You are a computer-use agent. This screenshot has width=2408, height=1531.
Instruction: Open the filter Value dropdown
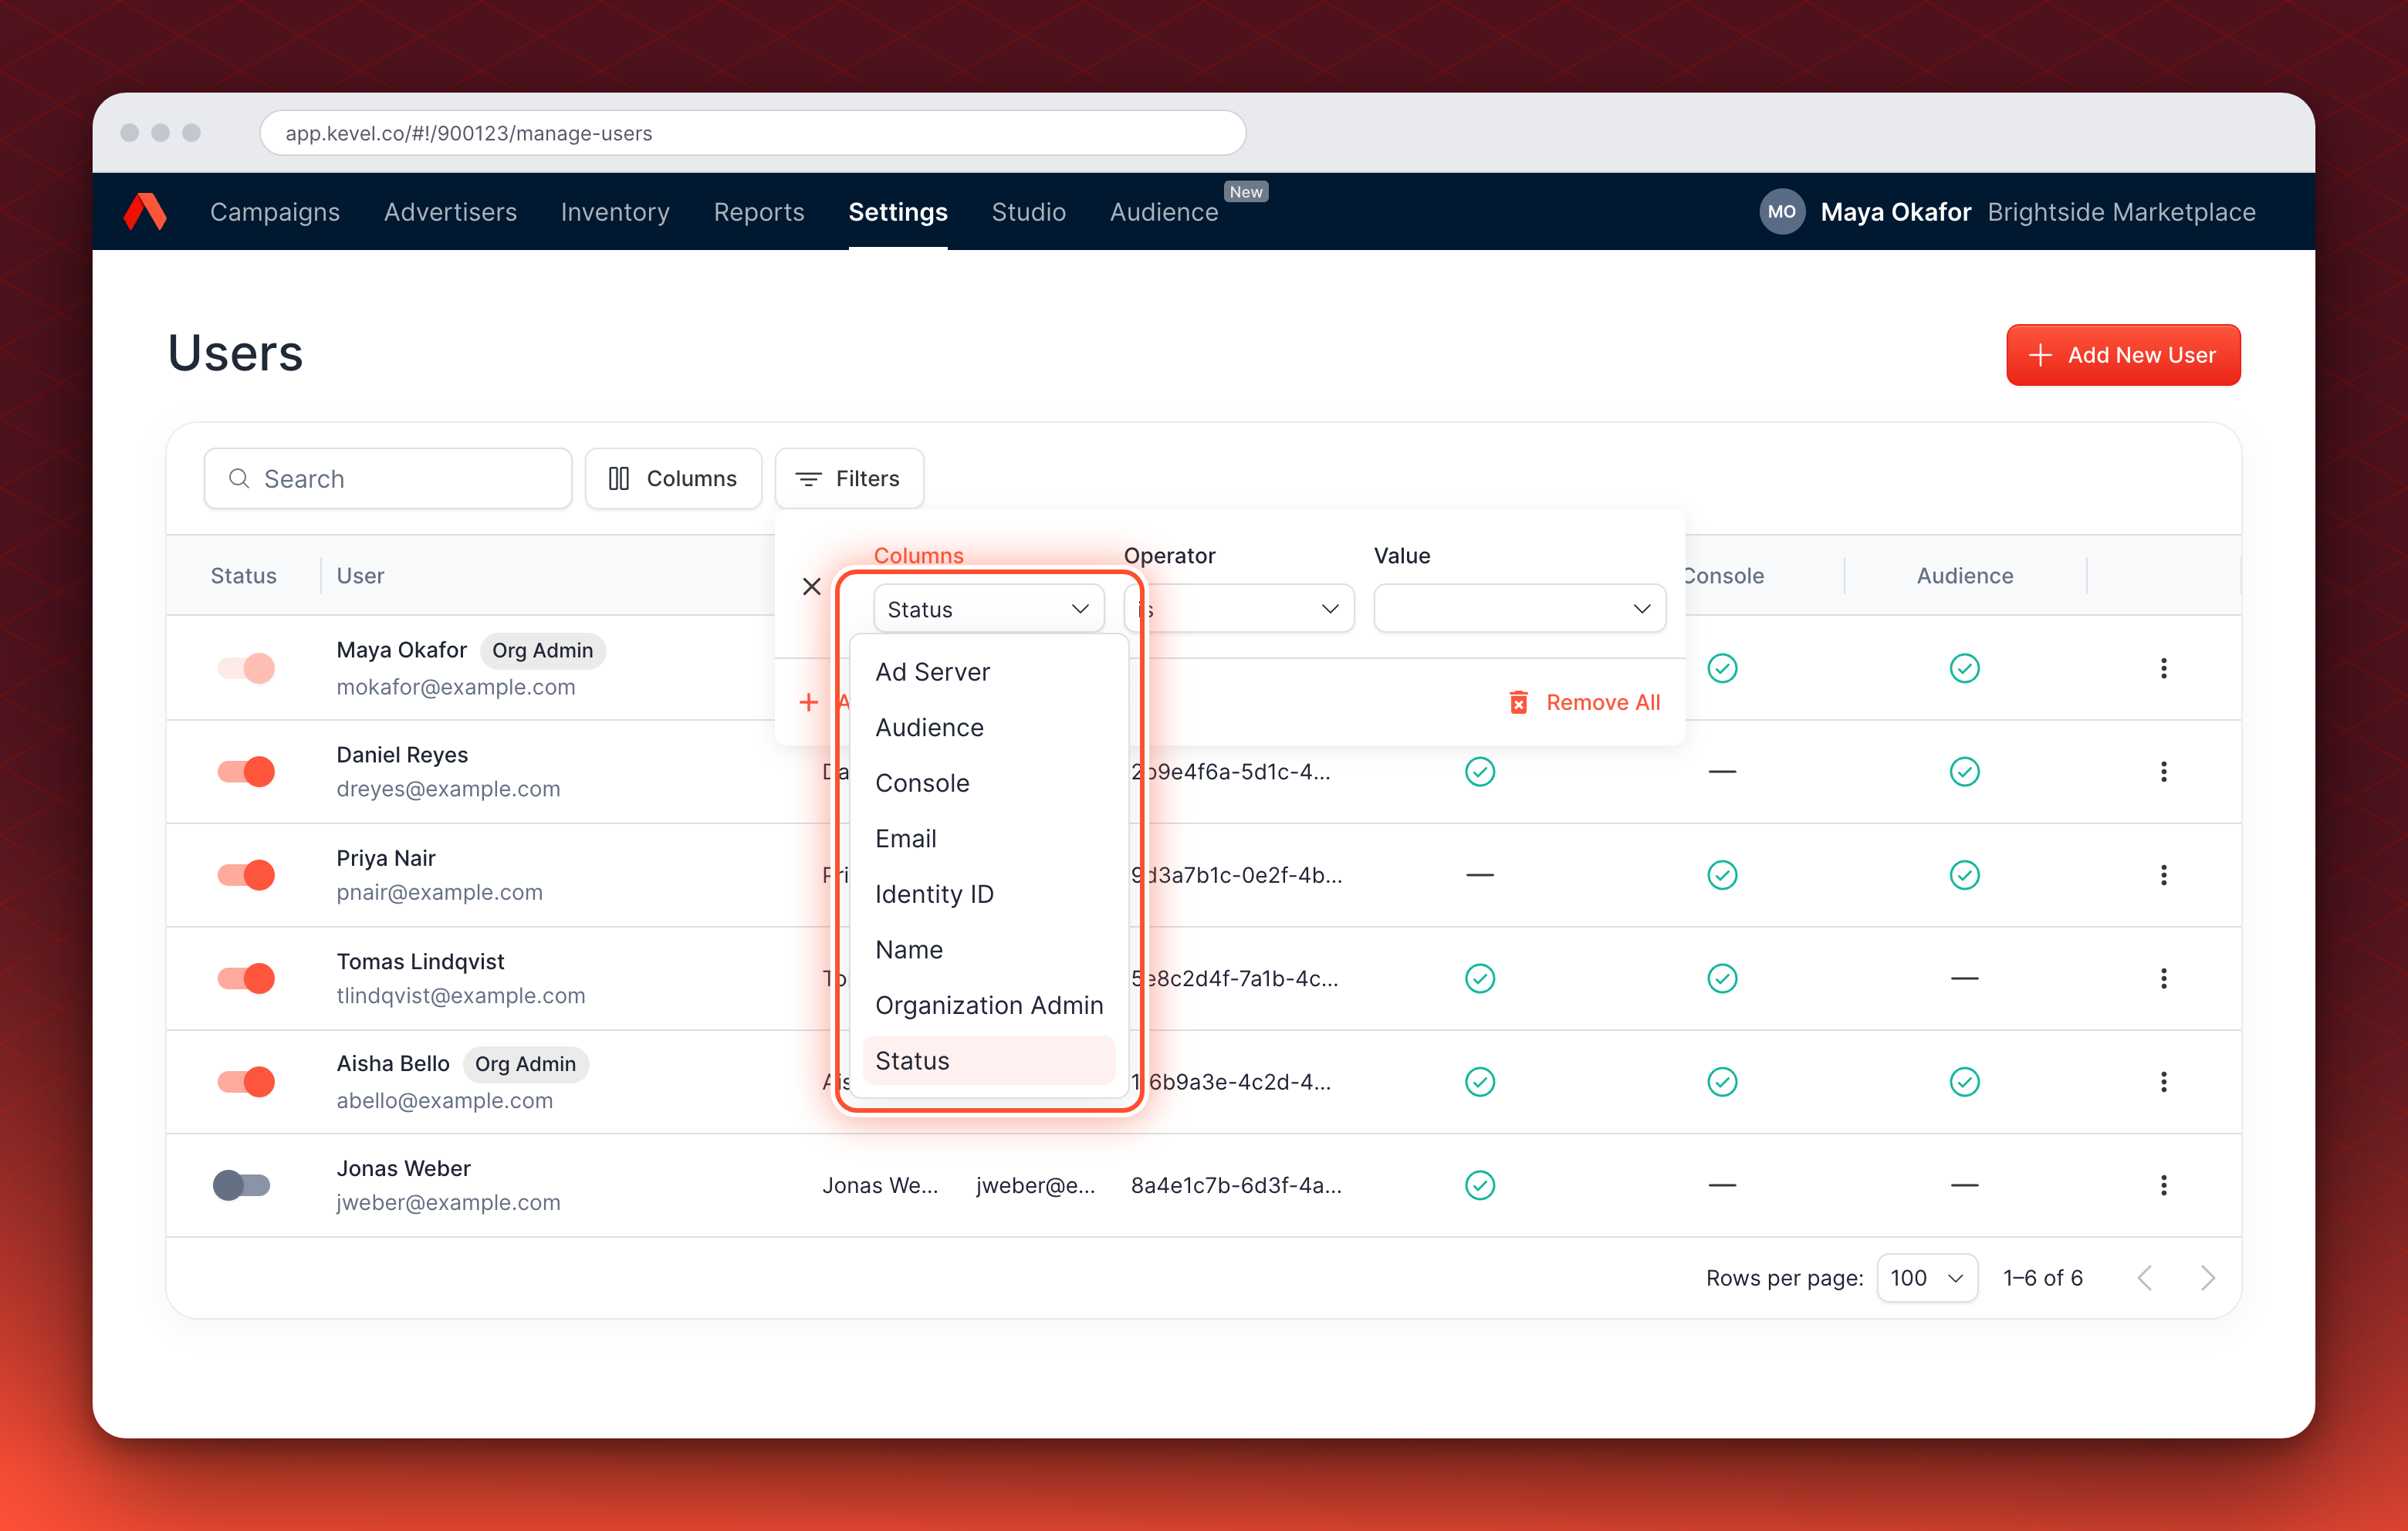[1519, 609]
